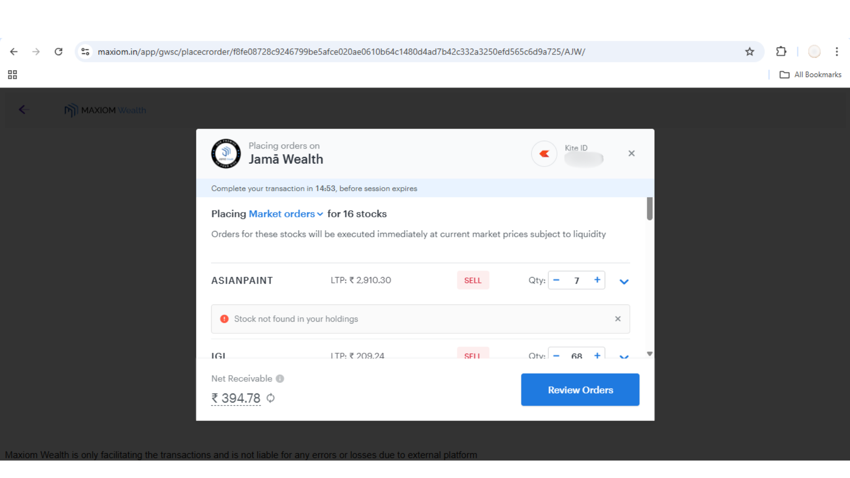
Task: Open the Chrome three-dot menu
Action: 837,52
